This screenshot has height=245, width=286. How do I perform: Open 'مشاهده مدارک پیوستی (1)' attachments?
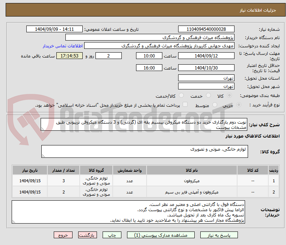(161, 235)
